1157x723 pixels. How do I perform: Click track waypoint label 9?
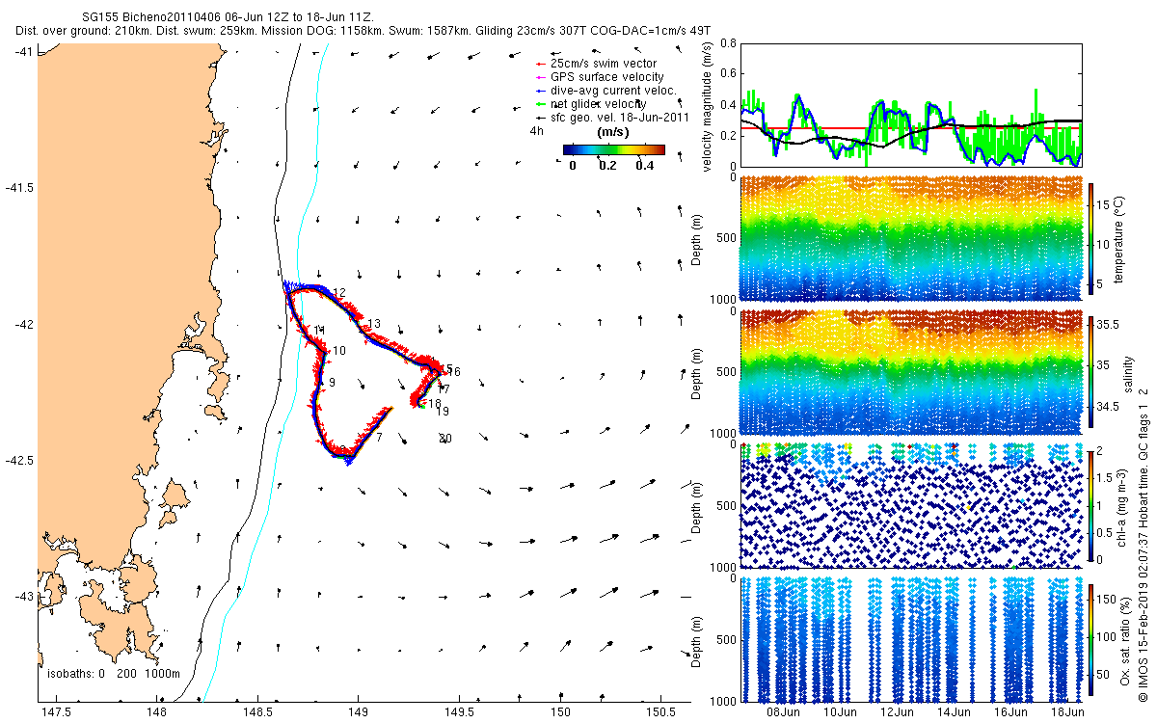coord(332,384)
